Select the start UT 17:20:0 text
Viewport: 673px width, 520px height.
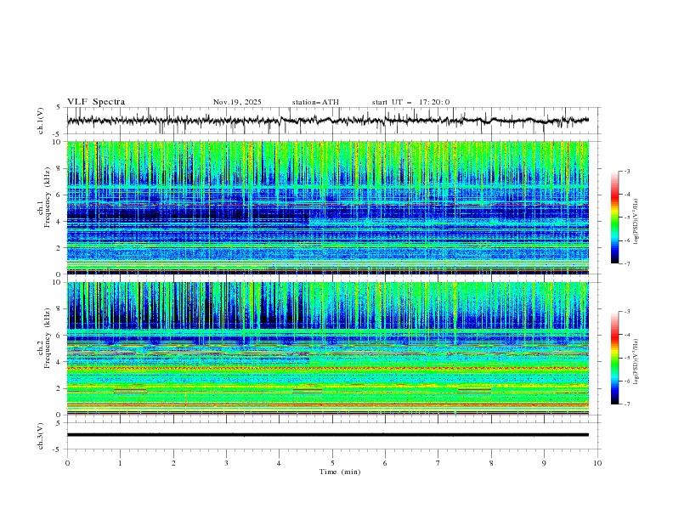coord(410,102)
